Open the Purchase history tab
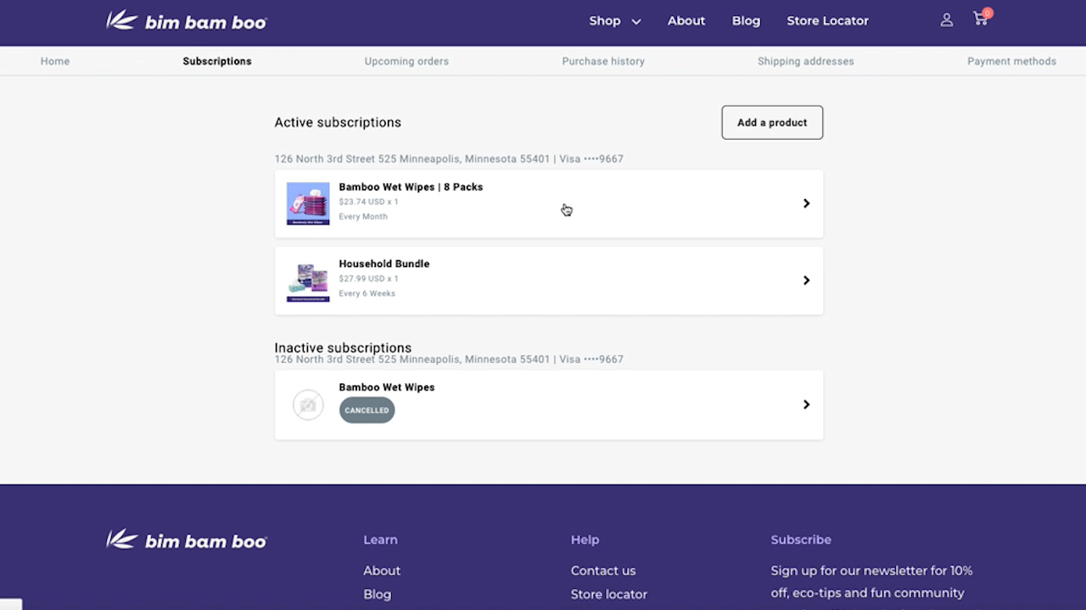 (603, 61)
